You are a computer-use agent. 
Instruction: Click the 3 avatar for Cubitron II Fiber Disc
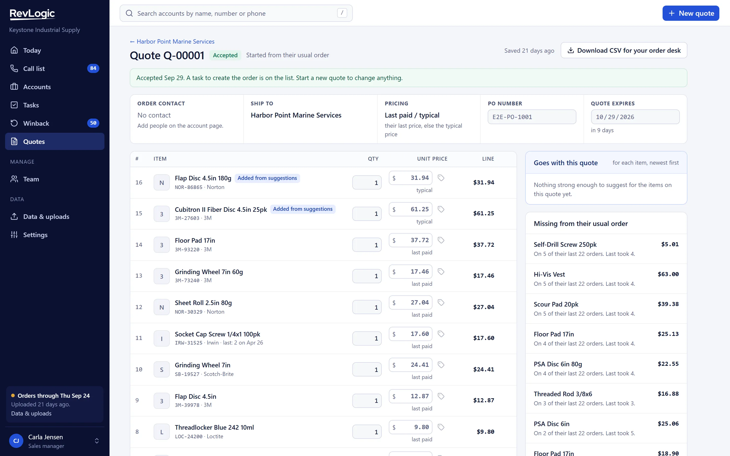point(162,214)
